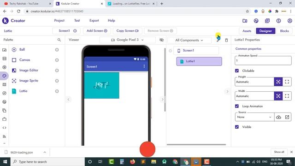Click the Height value field

pos(254,82)
